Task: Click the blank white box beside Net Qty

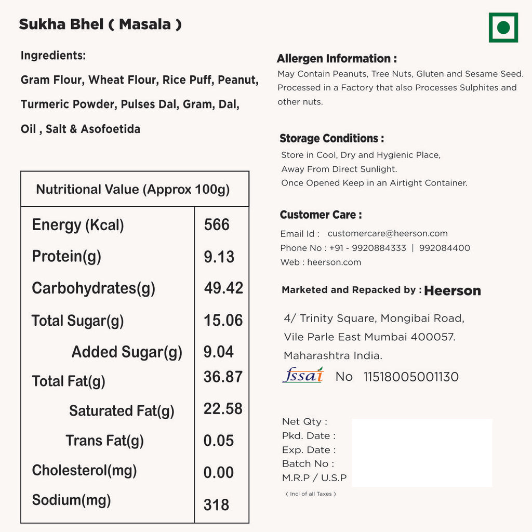Action: [x=422, y=453]
